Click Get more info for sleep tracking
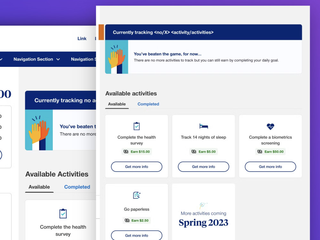The height and width of the screenshot is (240, 320). click(204, 167)
